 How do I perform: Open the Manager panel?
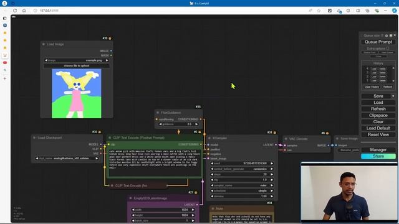(x=378, y=150)
